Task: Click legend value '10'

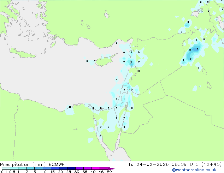Action: [44, 172]
